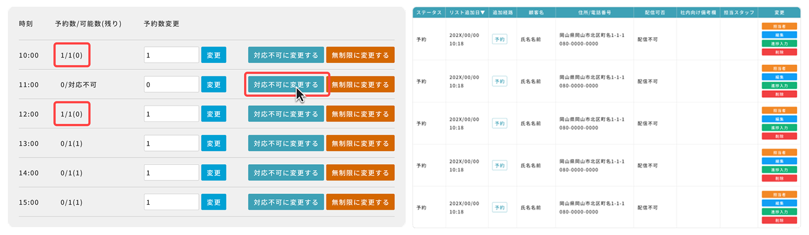Make the 12:00 slot unlimited
Screen dimensions: 809x235
(360, 114)
